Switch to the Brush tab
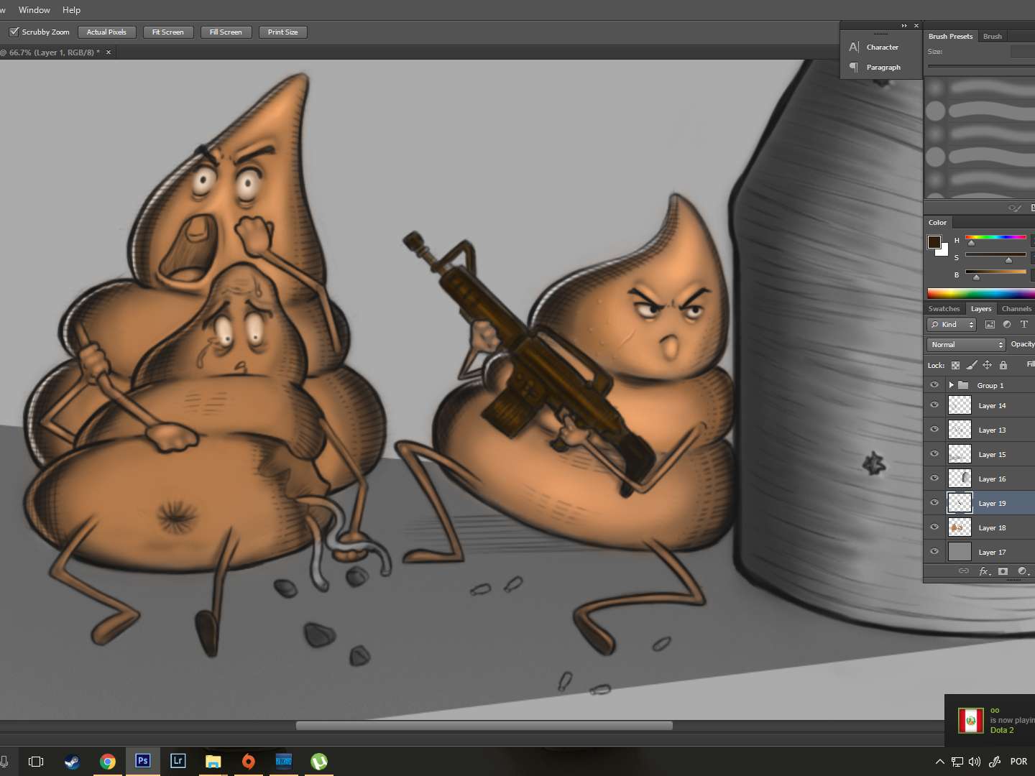Image resolution: width=1035 pixels, height=776 pixels. click(993, 36)
